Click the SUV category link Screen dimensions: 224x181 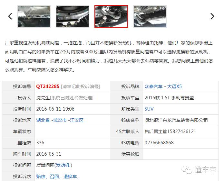149,109
